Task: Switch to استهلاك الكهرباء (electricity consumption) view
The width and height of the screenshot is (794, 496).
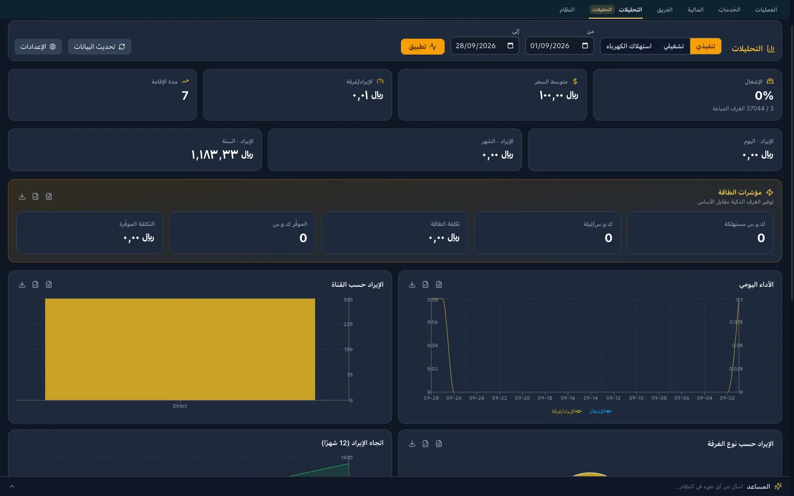Action: [x=629, y=46]
